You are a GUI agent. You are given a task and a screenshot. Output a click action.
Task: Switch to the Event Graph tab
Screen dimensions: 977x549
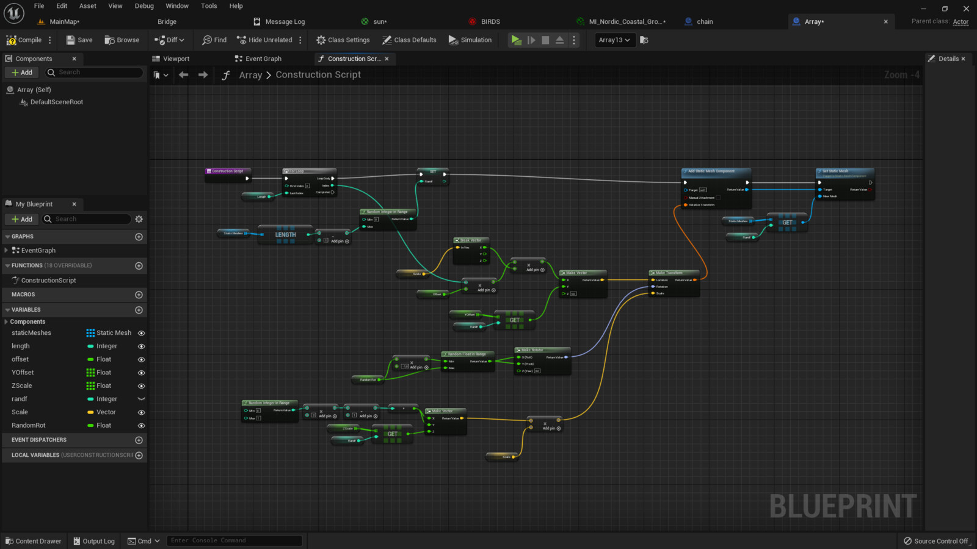[x=258, y=59]
